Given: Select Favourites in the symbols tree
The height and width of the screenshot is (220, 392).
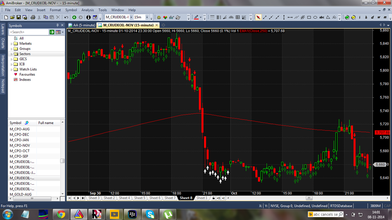Looking at the screenshot, I should coord(27,74).
